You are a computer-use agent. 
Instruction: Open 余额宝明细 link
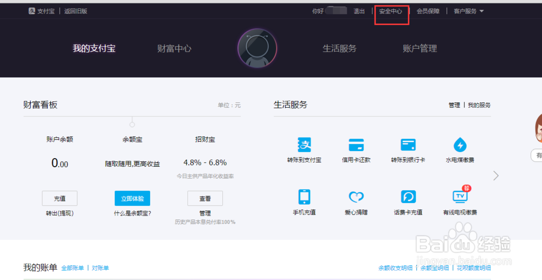pyautogui.click(x=435, y=268)
